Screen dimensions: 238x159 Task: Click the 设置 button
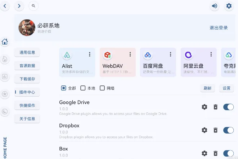pos(226,88)
